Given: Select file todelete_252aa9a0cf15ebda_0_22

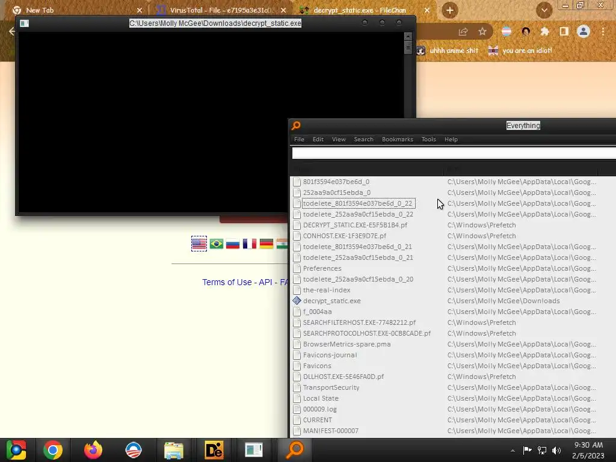Looking at the screenshot, I should point(358,214).
